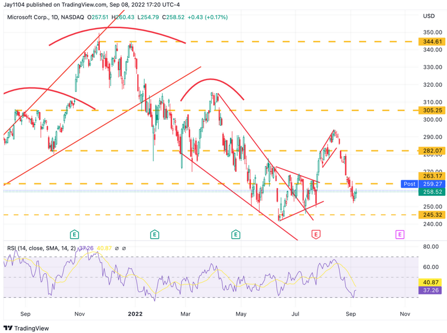Click the 320.00 price axis tick
Image resolution: width=447 pixels, height=333 pixels.
click(x=432, y=85)
